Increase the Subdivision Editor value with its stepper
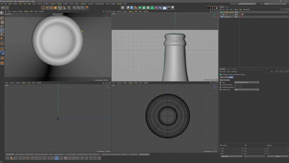 [241, 84]
